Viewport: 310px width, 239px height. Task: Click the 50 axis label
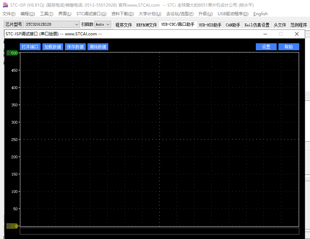click(15, 209)
